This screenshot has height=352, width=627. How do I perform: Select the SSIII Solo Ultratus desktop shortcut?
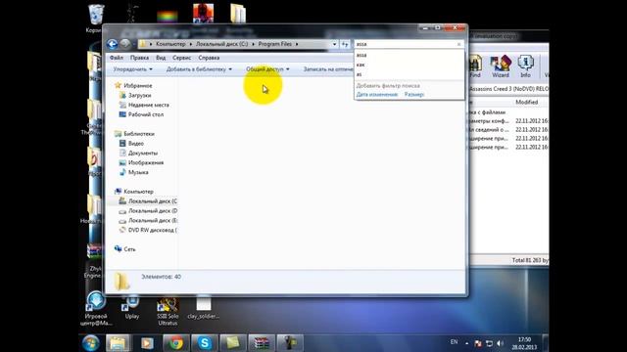click(168, 312)
